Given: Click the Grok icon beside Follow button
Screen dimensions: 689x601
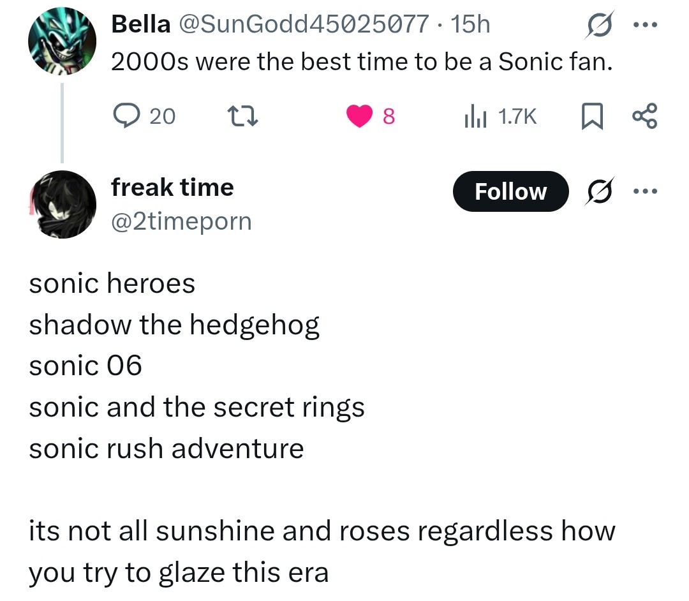Looking at the screenshot, I should click(x=600, y=191).
